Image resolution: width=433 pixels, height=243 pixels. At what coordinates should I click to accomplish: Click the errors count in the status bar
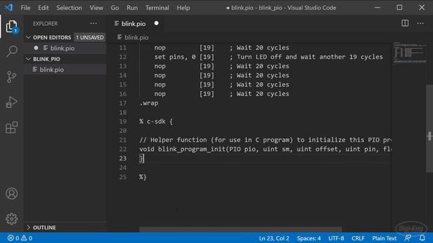click(x=14, y=238)
